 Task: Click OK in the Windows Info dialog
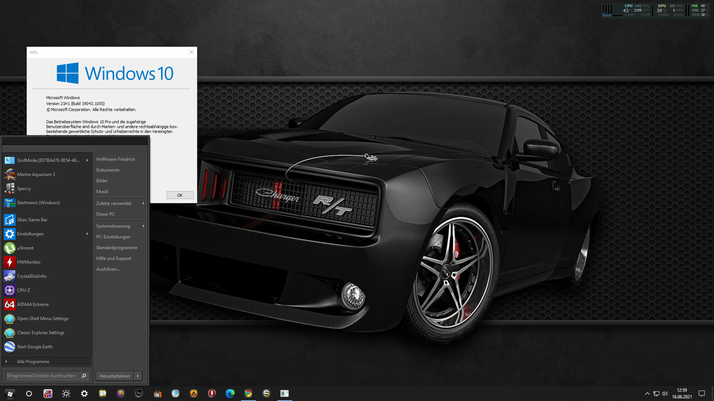180,195
